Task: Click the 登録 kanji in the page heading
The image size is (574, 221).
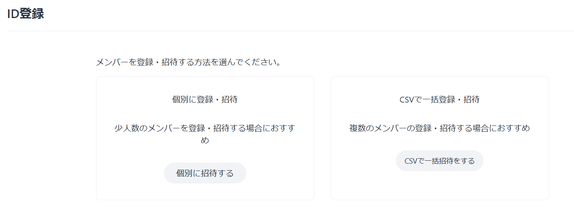Action: coord(32,14)
